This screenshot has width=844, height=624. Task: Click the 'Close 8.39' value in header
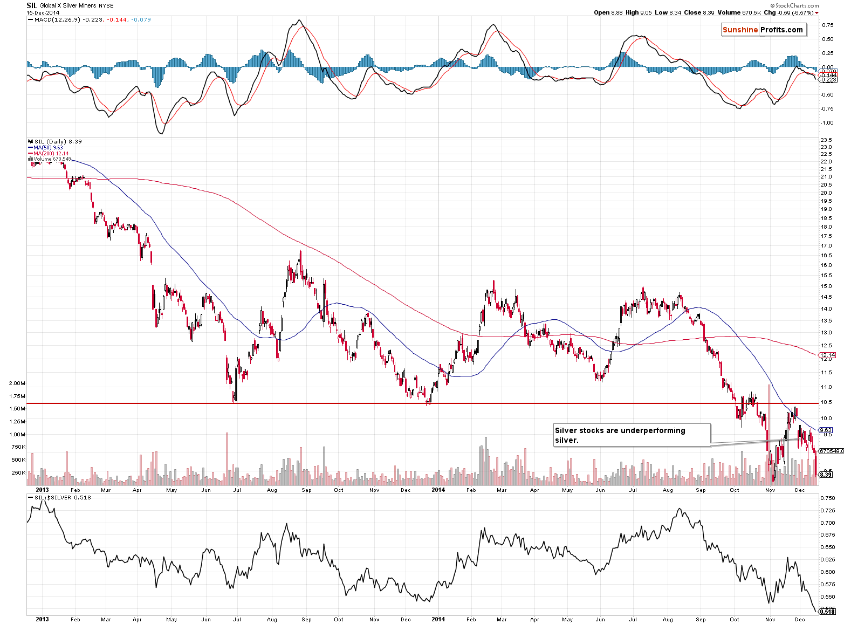[699, 12]
